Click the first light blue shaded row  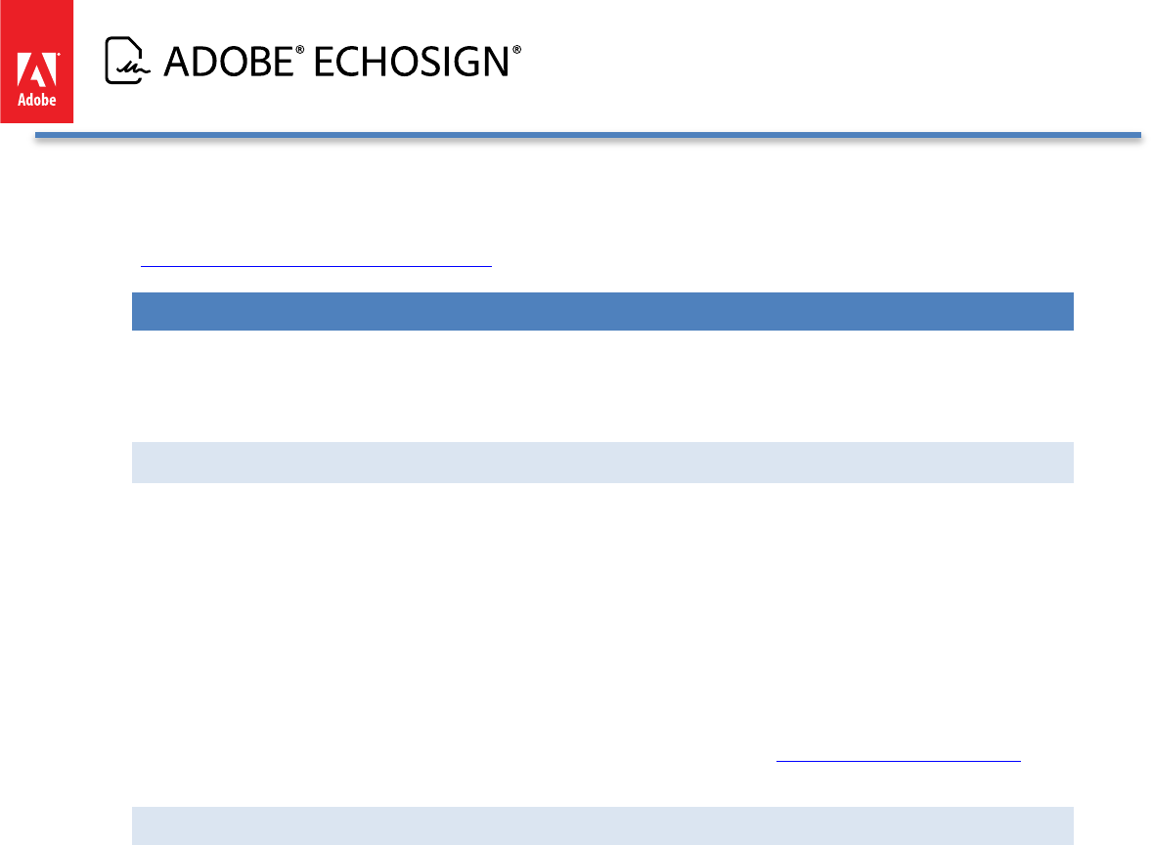coord(602,463)
